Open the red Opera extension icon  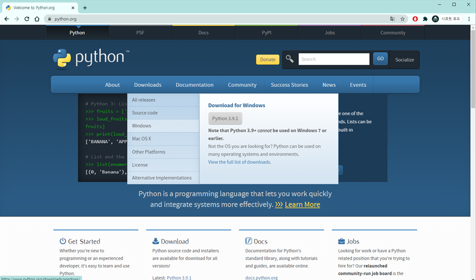click(x=415, y=19)
